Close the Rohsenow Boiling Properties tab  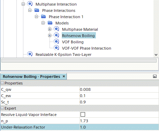(x=64, y=77)
